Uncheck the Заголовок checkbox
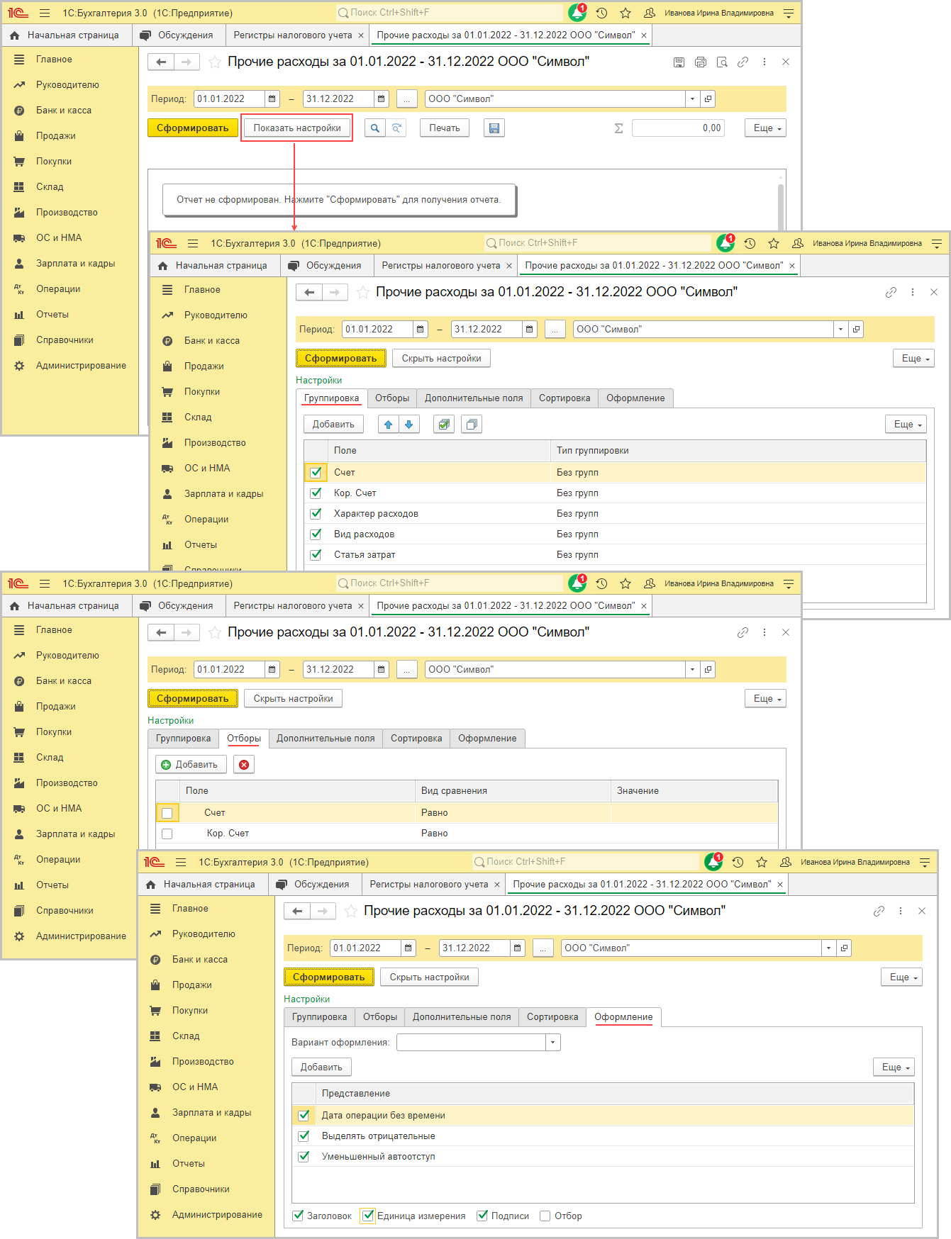This screenshot has width=951, height=1239. tap(299, 1216)
